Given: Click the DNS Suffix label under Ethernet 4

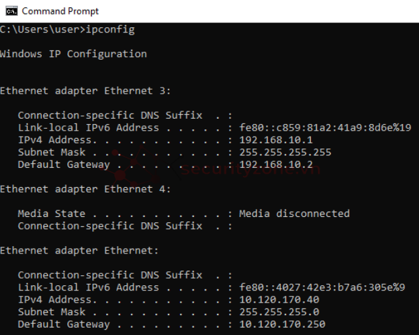Looking at the screenshot, I should pos(110,226).
